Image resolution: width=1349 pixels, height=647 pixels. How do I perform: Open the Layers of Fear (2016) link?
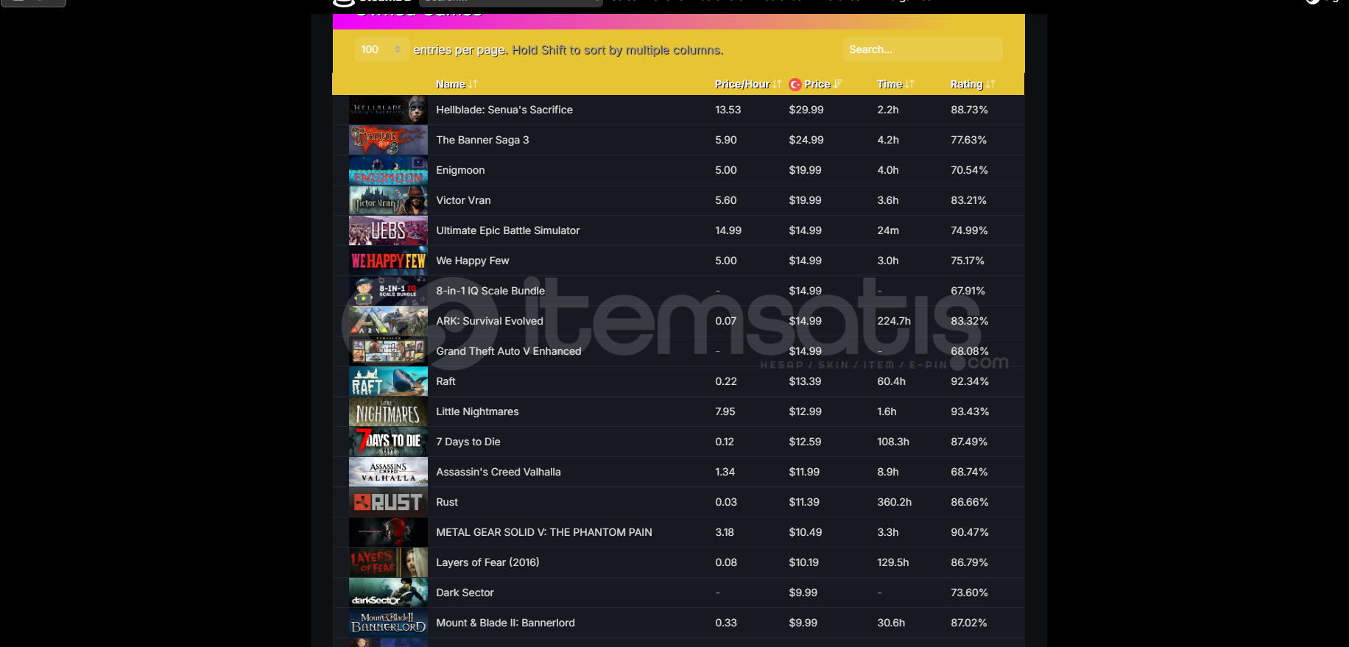[487, 562]
